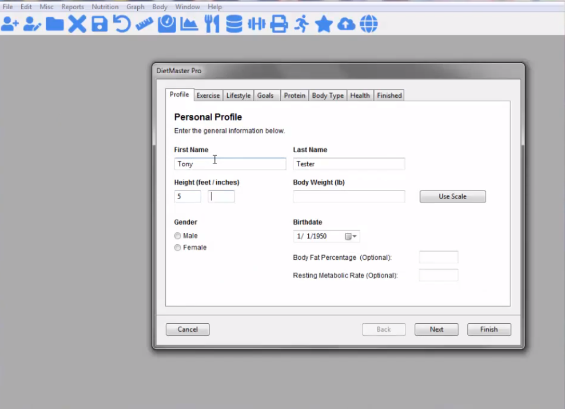Select the globe web icon
Viewport: 565px width, 409px height.
[369, 23]
